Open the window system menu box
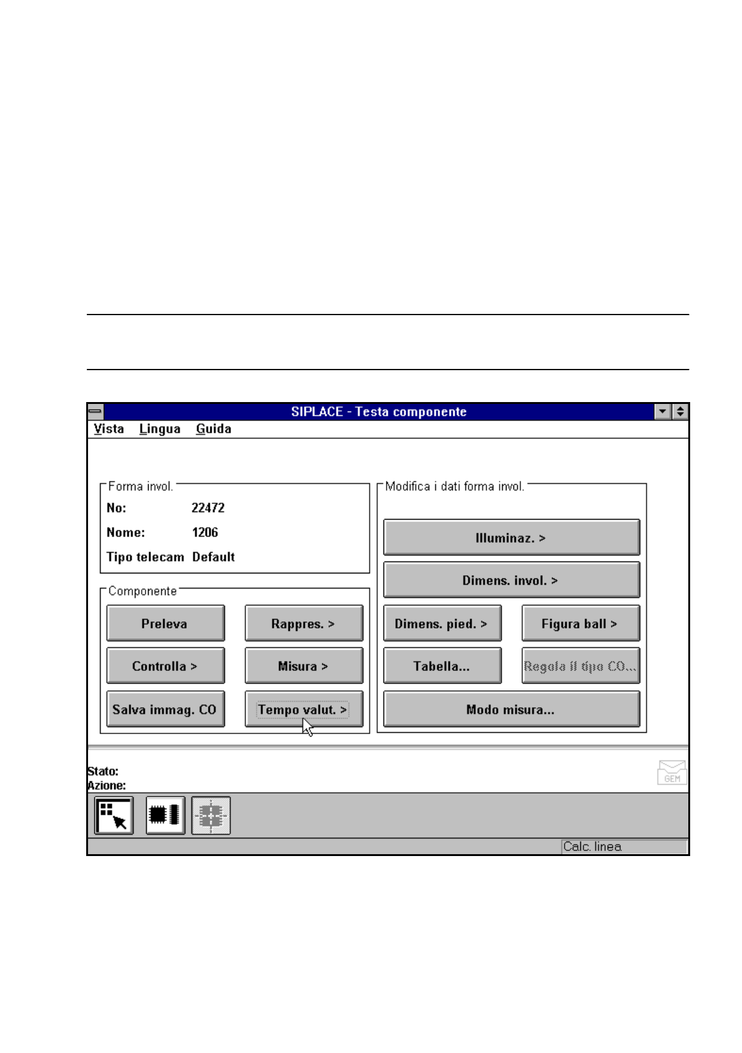 point(96,411)
